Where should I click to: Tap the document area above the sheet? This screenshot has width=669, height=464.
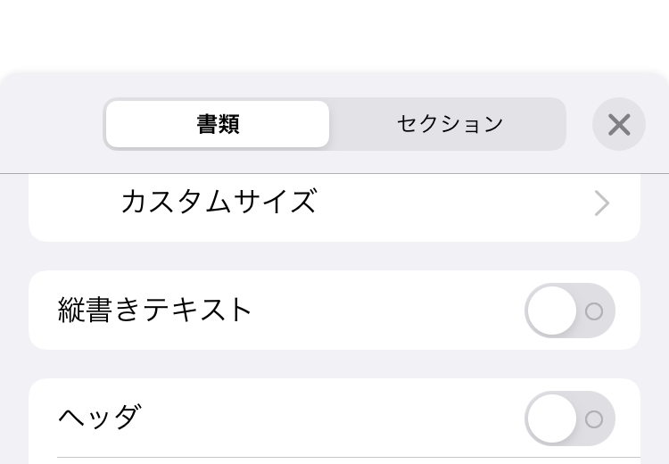click(x=334, y=36)
